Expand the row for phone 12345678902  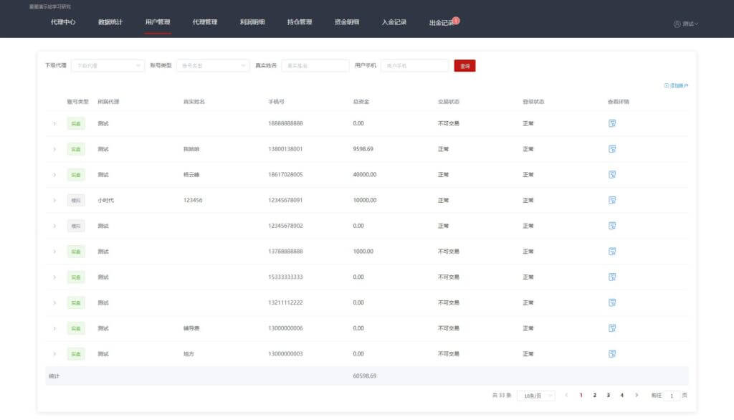point(54,226)
